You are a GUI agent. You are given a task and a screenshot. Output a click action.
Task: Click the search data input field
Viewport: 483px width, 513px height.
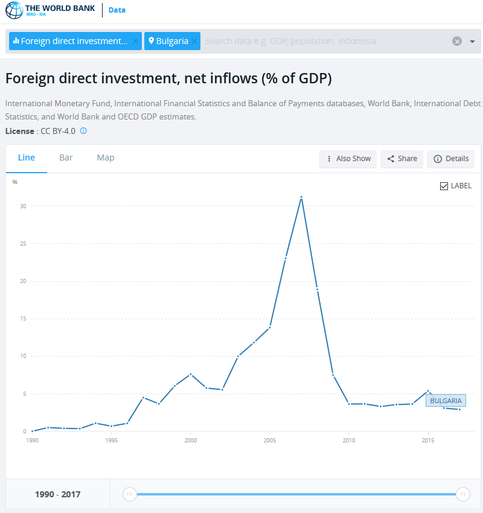[x=326, y=41]
